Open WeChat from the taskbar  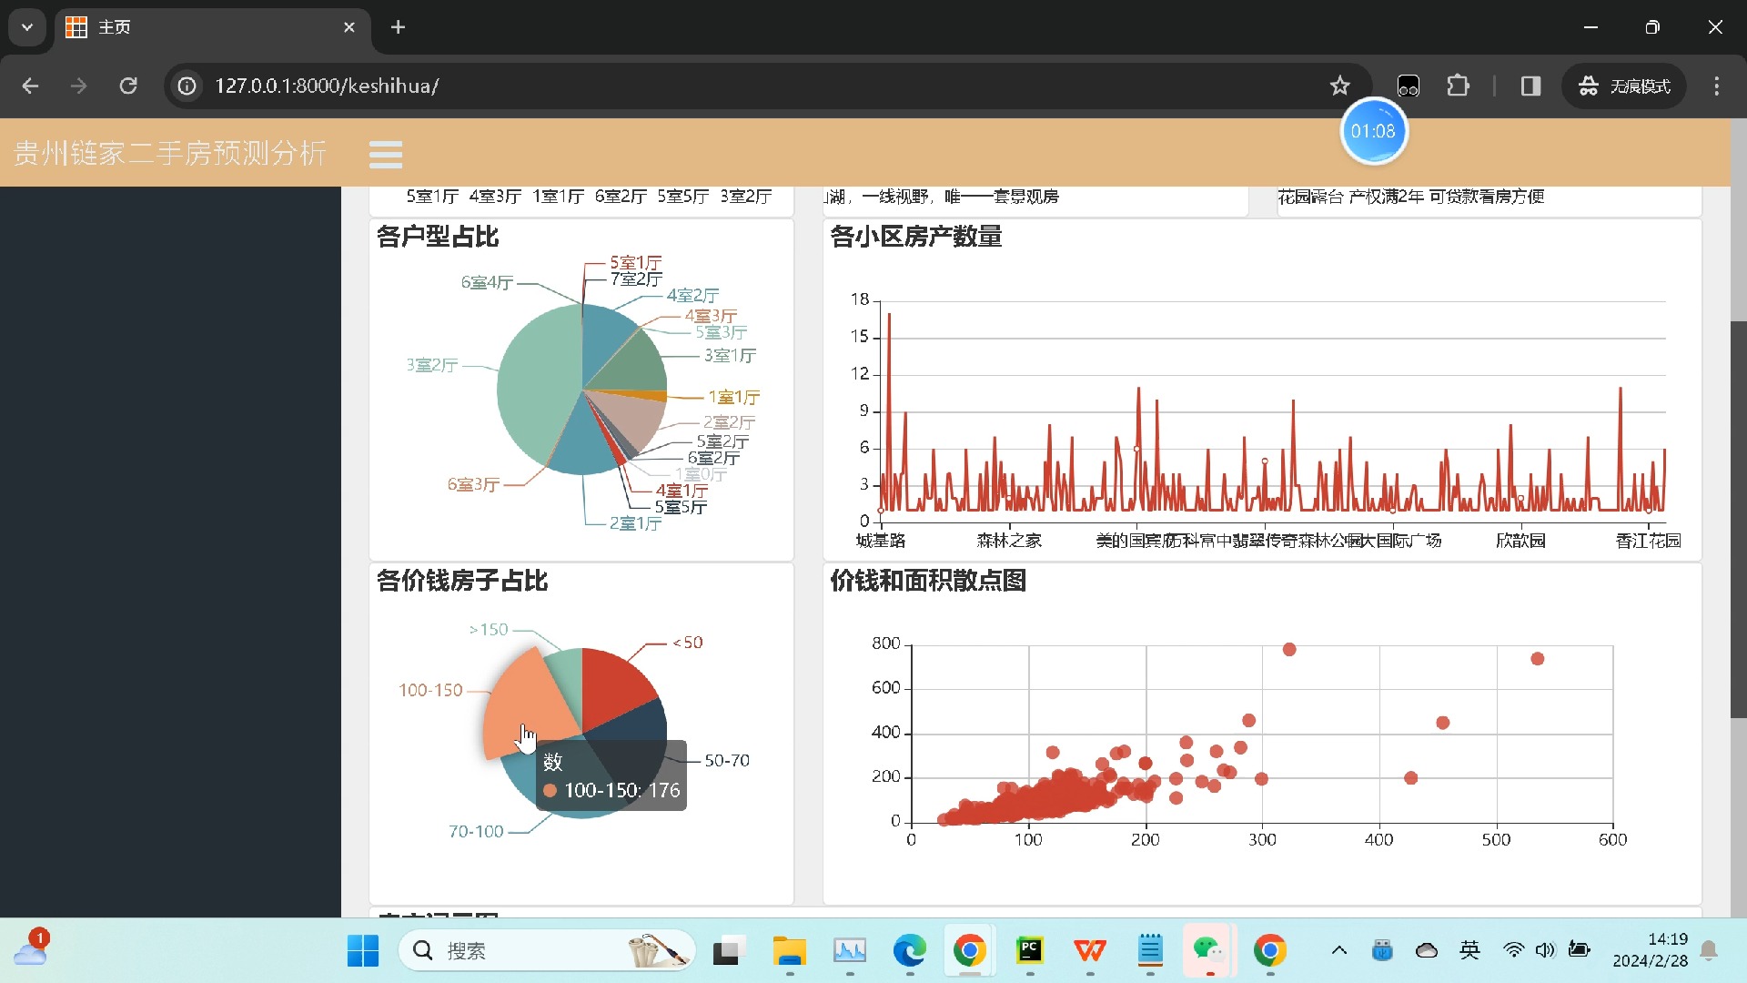click(1209, 951)
